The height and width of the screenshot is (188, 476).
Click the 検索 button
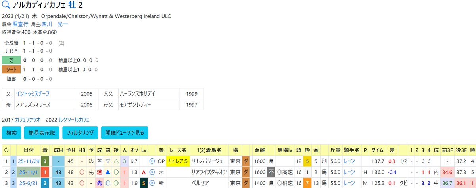coord(12,133)
